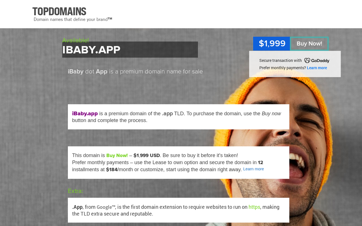Click the bold $184 monthly amount
Image resolution: width=362 pixels, height=226 pixels.
[112, 169]
